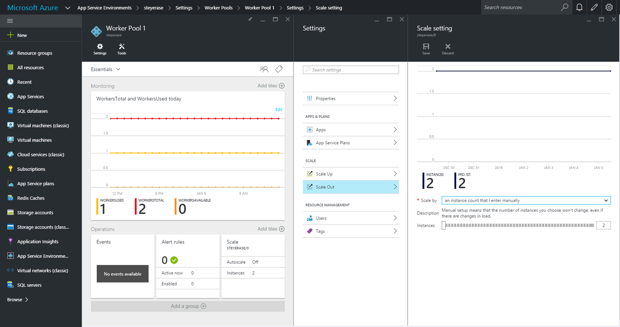This screenshot has height=327, width=620.
Task: Click the Search settings field
Action: coord(351,69)
